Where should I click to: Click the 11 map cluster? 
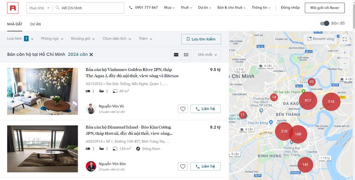pyautogui.click(x=243, y=115)
